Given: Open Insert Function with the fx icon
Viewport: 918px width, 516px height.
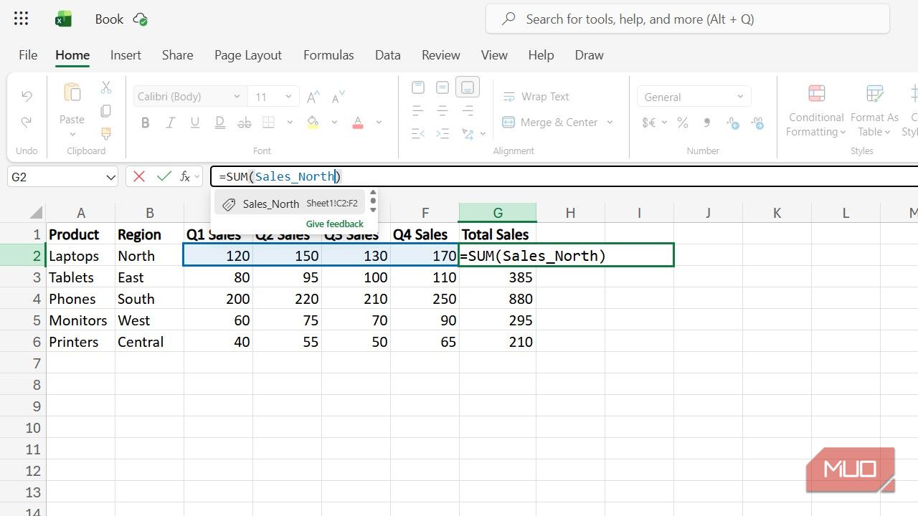Looking at the screenshot, I should [185, 176].
